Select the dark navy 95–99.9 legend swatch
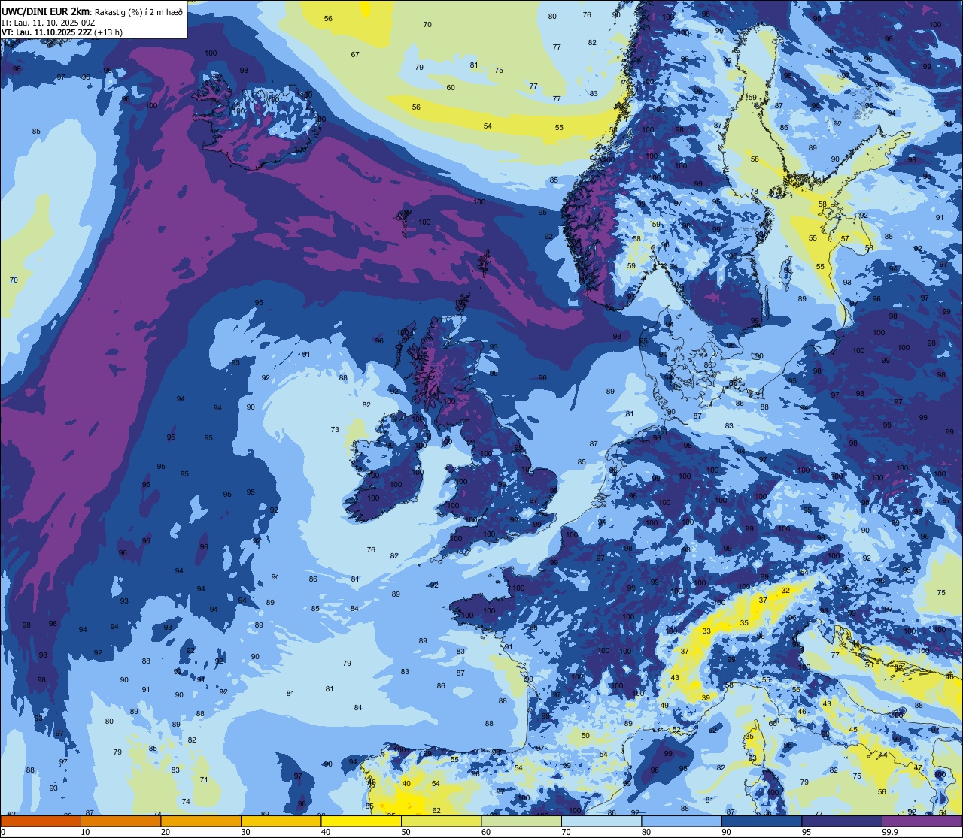 point(843,821)
